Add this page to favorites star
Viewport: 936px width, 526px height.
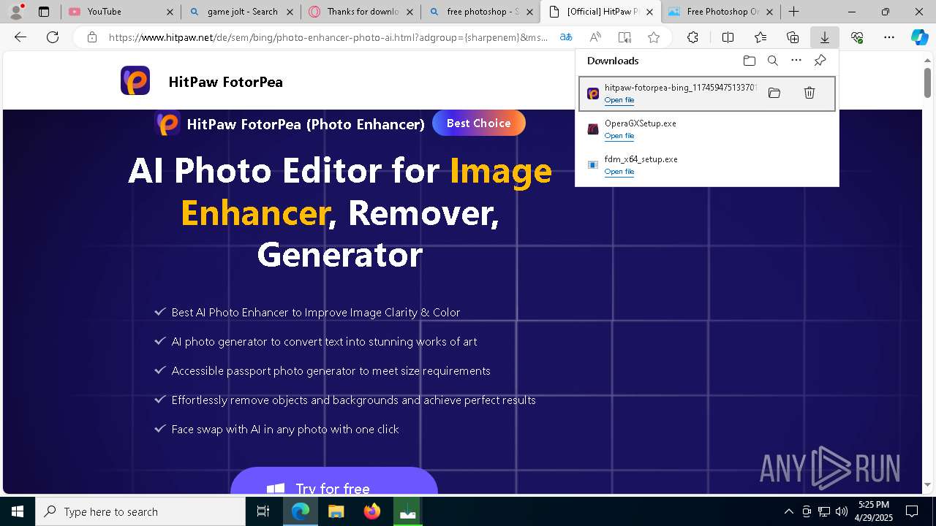(654, 37)
